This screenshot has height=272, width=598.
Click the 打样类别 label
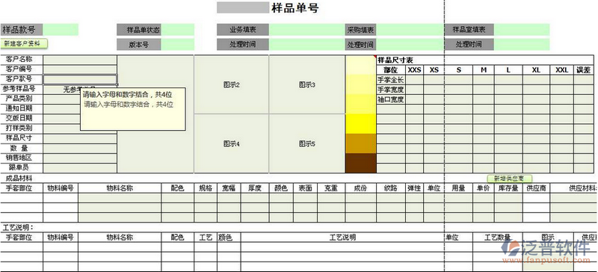pyautogui.click(x=19, y=128)
